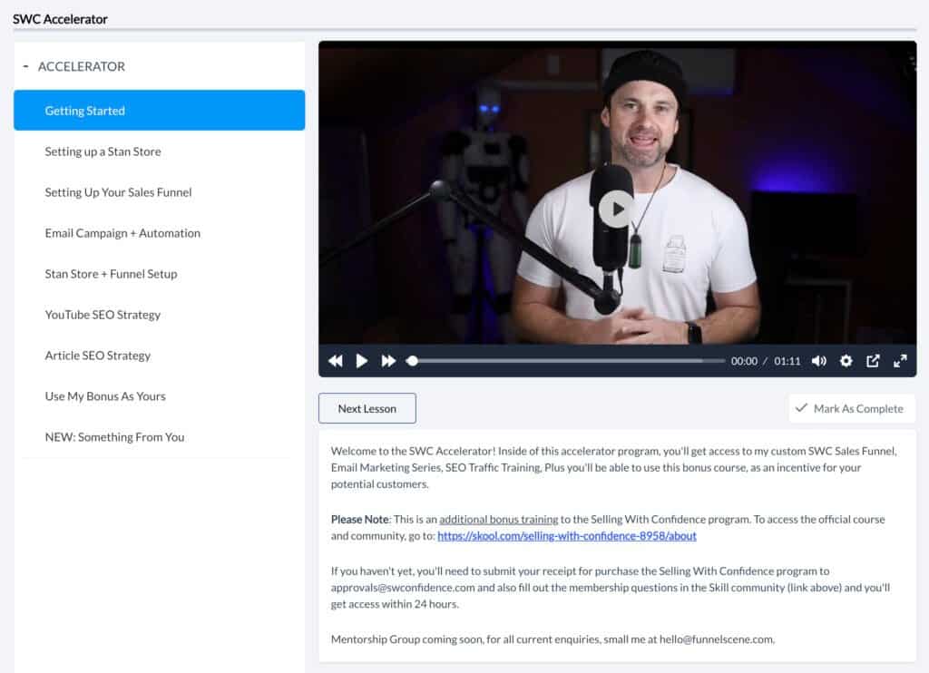Open NEW: Something From You lesson

(160, 437)
